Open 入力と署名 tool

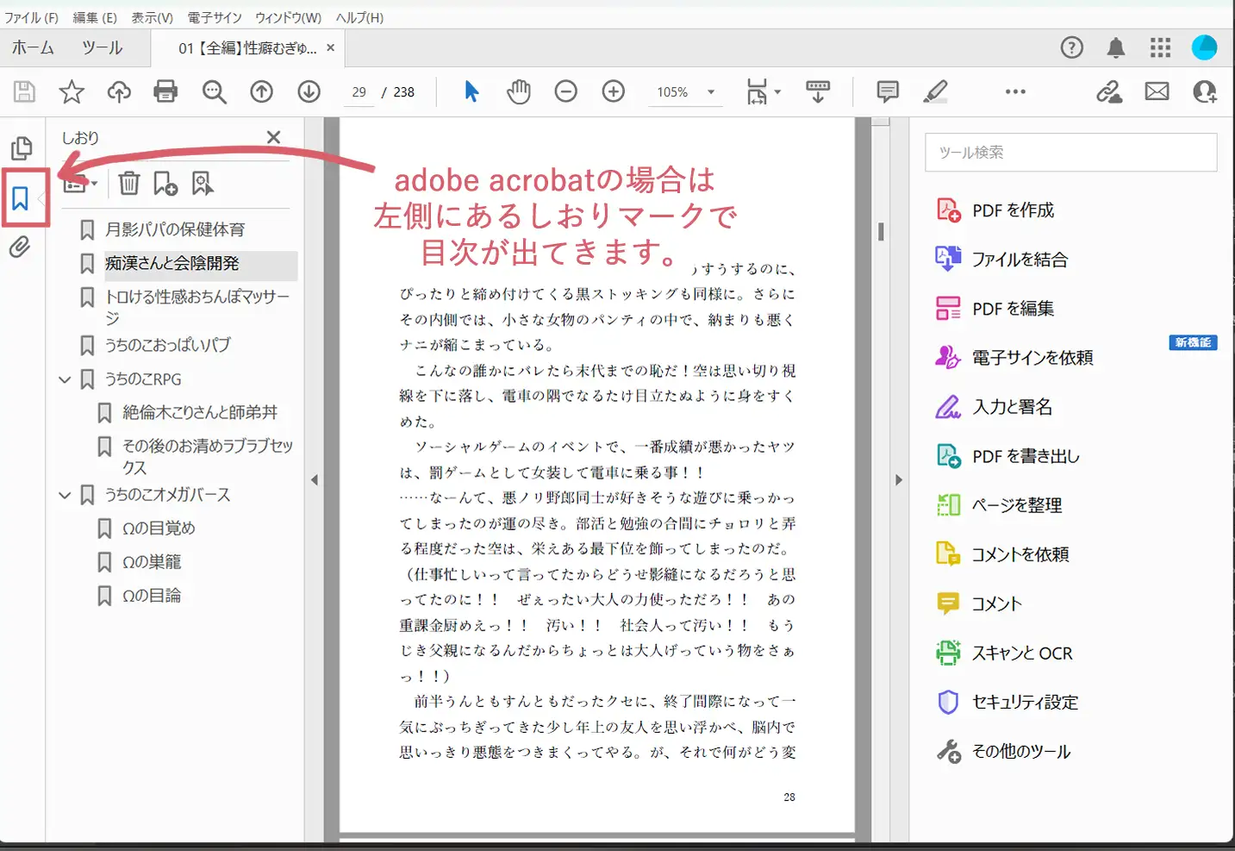(994, 407)
